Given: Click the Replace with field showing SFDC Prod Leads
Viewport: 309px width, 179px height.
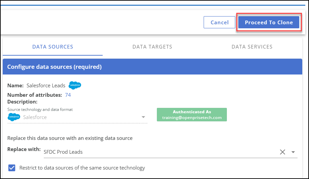Looking at the screenshot, I should point(170,152).
